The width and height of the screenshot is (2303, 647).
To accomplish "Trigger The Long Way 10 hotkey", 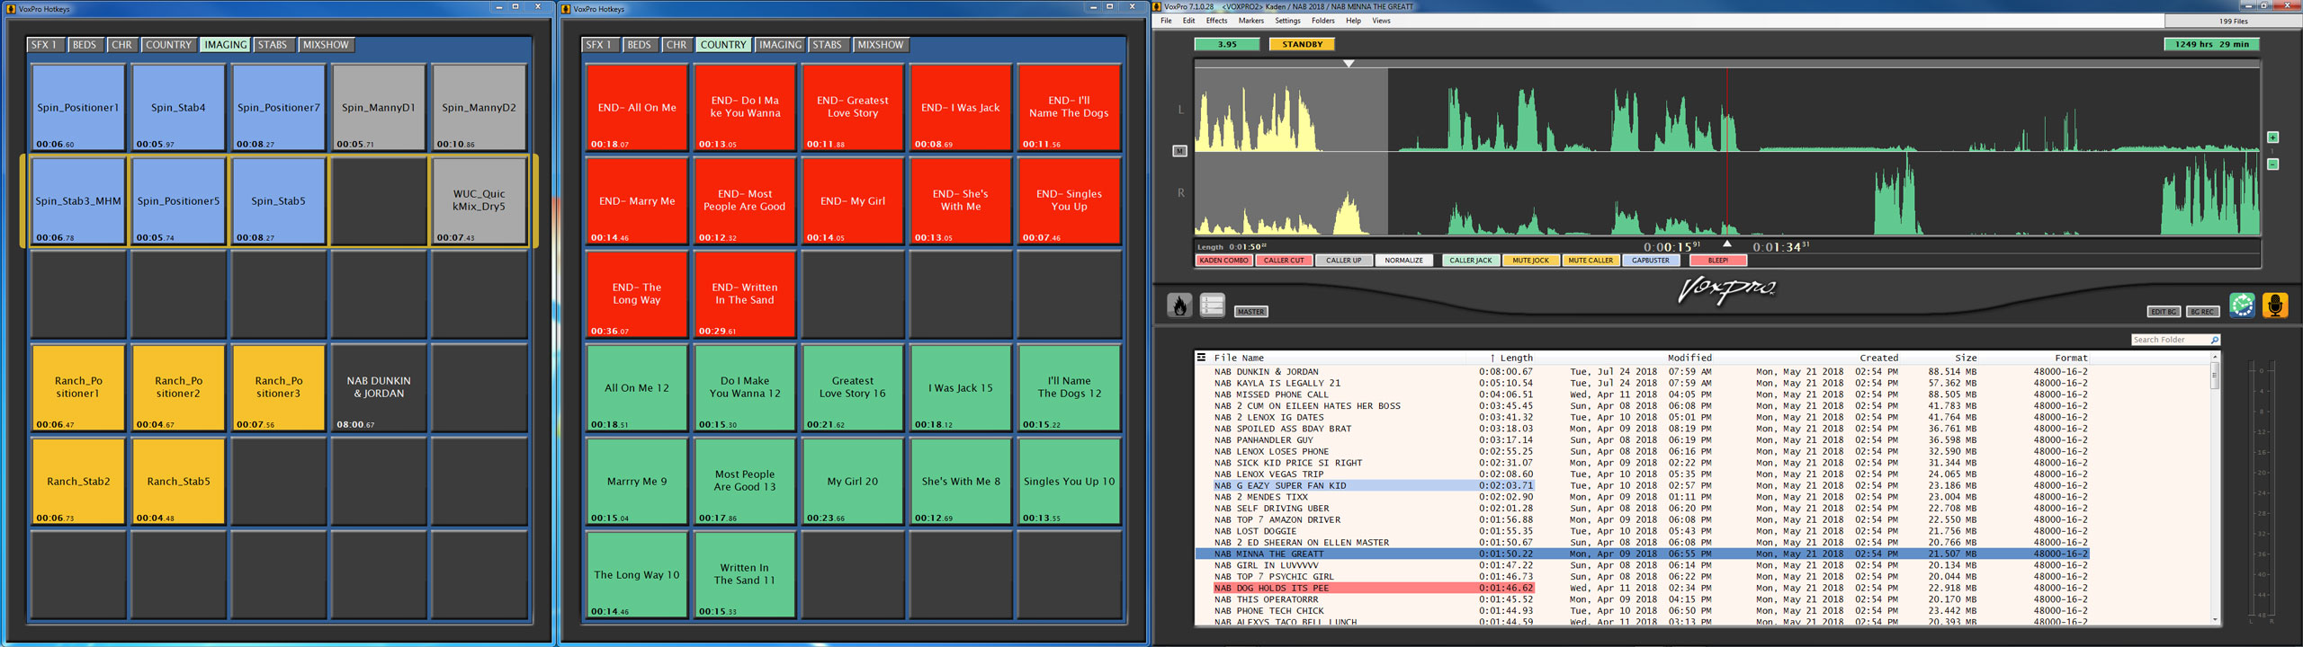I will click(636, 574).
